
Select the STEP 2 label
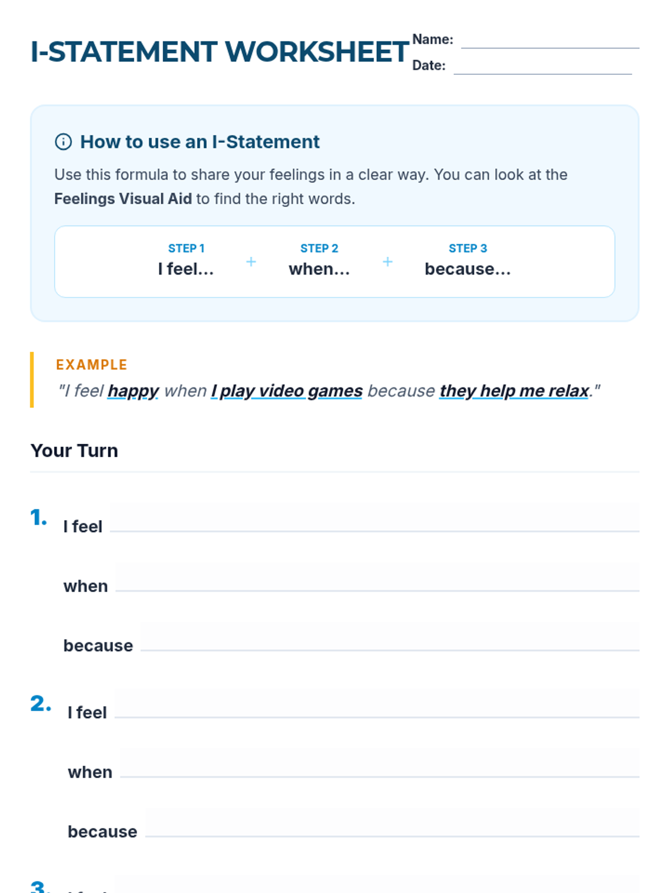pos(319,248)
